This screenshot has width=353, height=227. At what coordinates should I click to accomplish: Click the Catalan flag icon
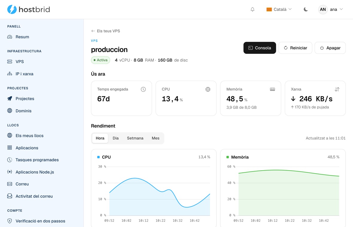click(269, 10)
